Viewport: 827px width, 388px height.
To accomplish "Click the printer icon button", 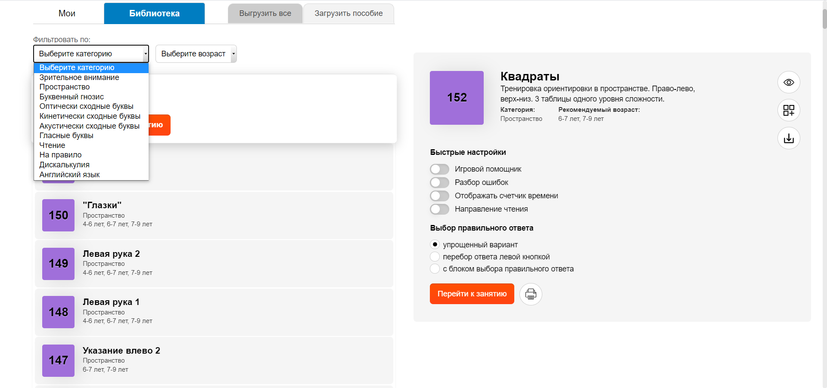I will 531,294.
